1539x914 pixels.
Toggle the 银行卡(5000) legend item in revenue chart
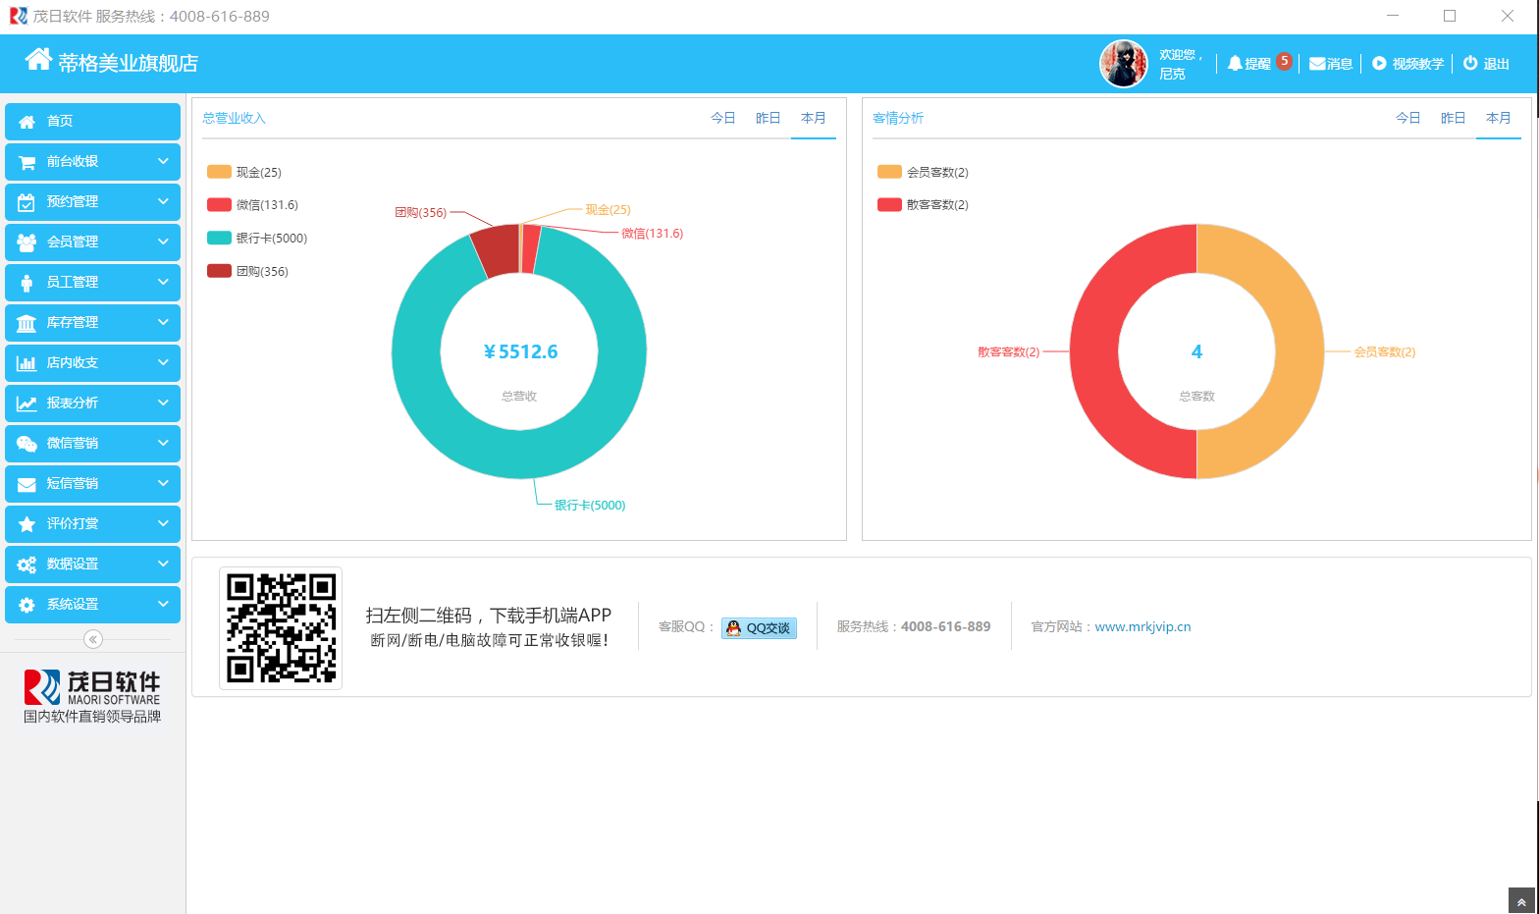click(x=258, y=239)
